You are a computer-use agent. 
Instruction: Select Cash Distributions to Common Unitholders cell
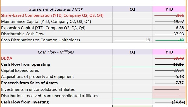coord(41,40)
